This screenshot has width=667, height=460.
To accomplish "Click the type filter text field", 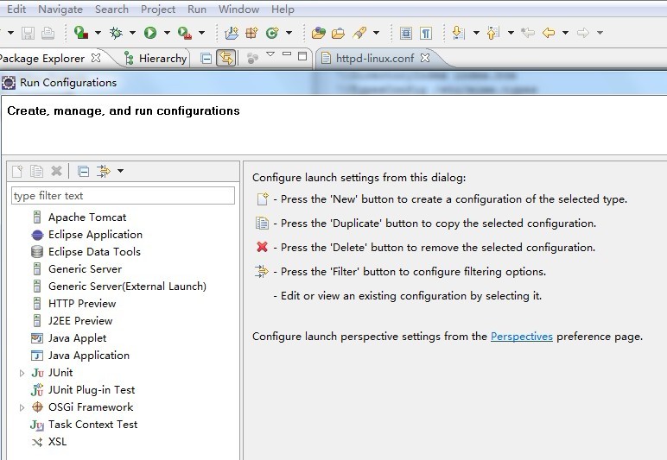I will [123, 195].
